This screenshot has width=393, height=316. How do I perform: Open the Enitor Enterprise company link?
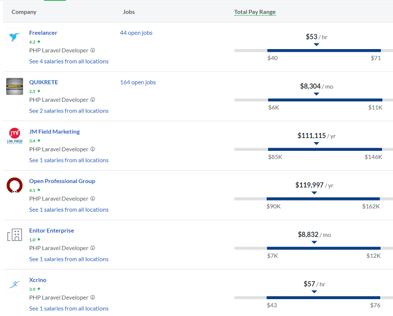tap(51, 231)
